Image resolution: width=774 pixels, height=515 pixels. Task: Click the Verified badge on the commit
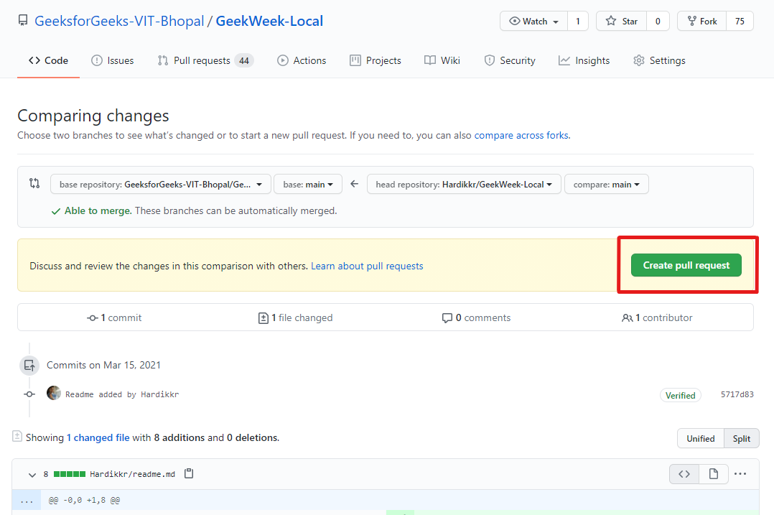[680, 395]
